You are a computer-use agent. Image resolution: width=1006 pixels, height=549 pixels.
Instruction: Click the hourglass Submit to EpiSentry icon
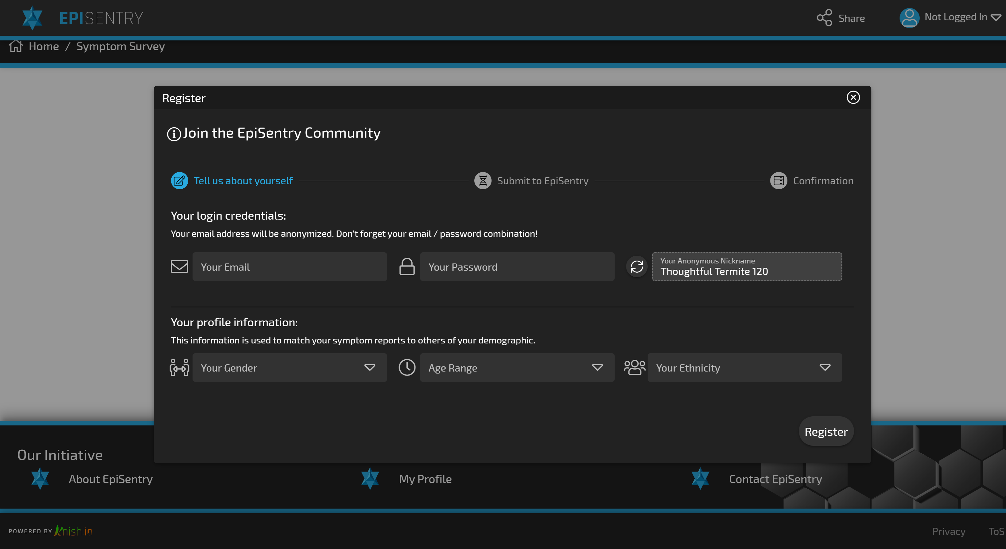click(483, 181)
